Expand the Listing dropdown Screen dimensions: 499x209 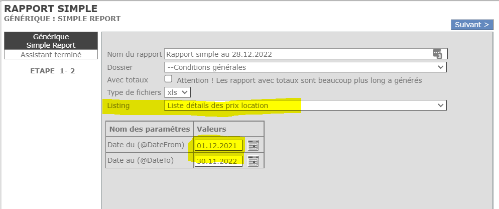tap(305, 106)
